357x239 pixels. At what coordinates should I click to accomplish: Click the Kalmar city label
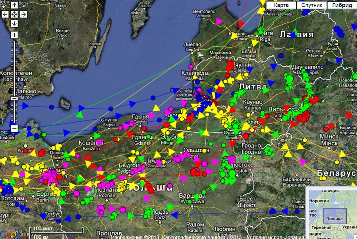(95, 44)
